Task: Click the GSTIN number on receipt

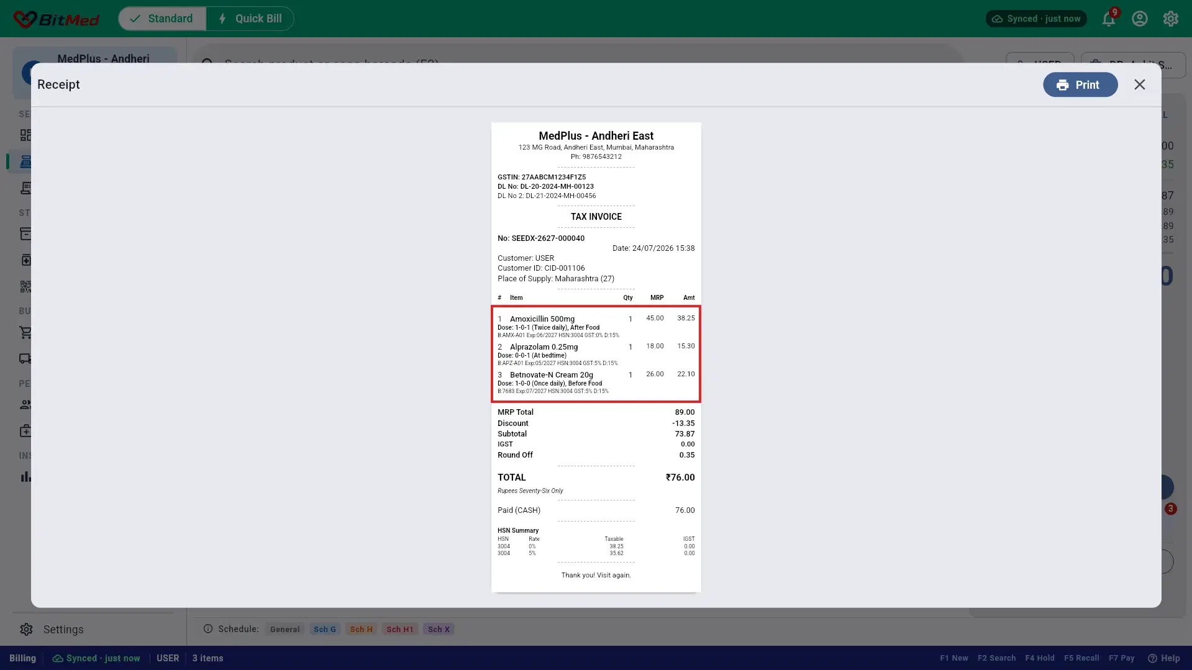Action: tap(542, 177)
